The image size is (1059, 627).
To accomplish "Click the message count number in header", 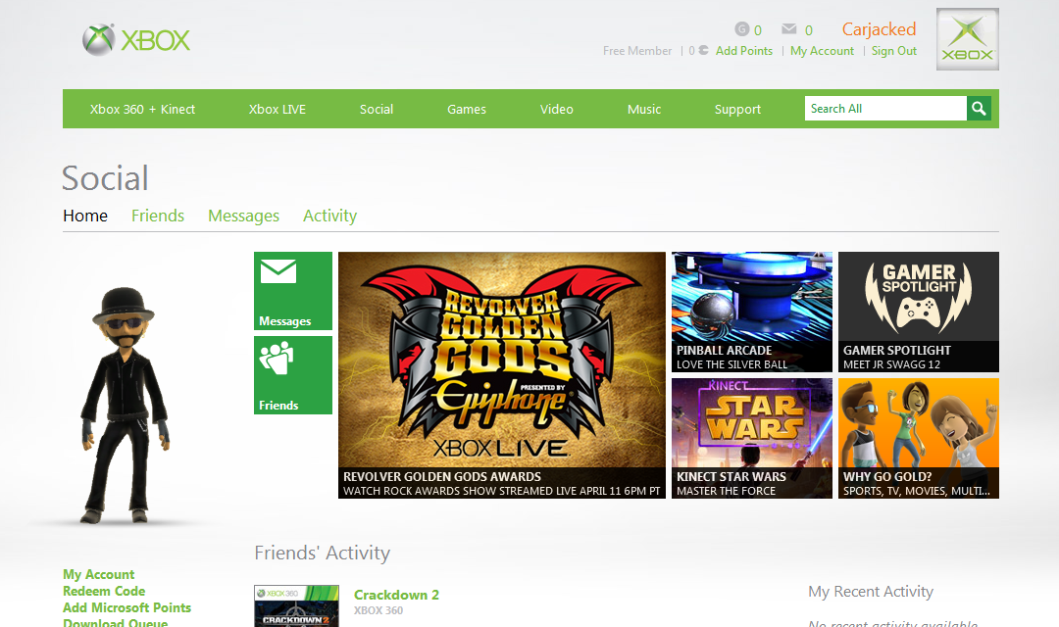I will coord(808,30).
